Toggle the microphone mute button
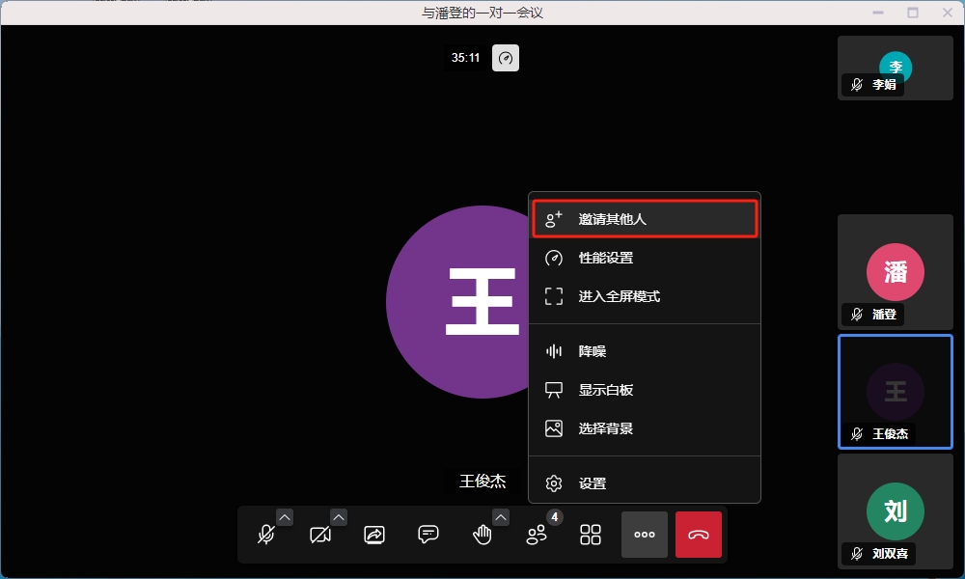Image resolution: width=965 pixels, height=579 pixels. (266, 535)
